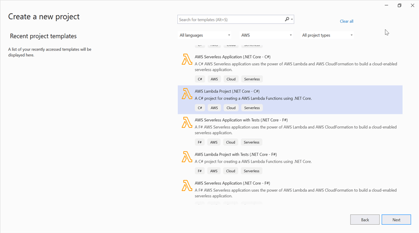This screenshot has width=419, height=233.
Task: Go back with the Back button
Action: coord(364,220)
